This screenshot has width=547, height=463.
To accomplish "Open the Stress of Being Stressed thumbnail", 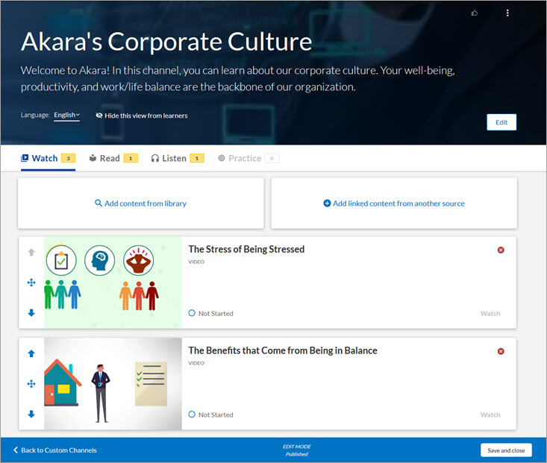I will coord(113,283).
